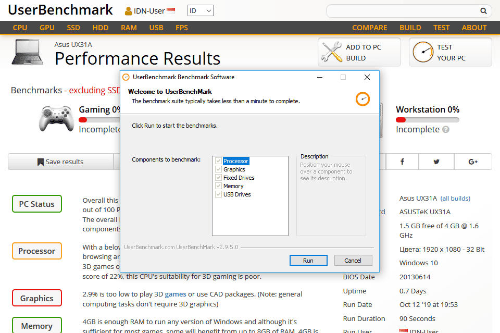Click the '90 Seconds' run duration value
Viewport: 500px width, 333px height.
pyautogui.click(x=417, y=318)
